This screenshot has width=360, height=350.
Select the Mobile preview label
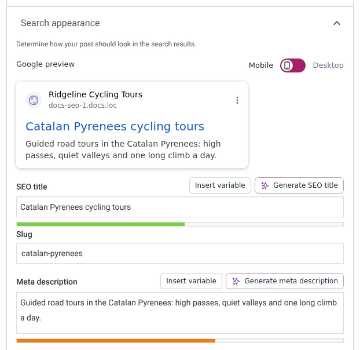pyautogui.click(x=261, y=65)
